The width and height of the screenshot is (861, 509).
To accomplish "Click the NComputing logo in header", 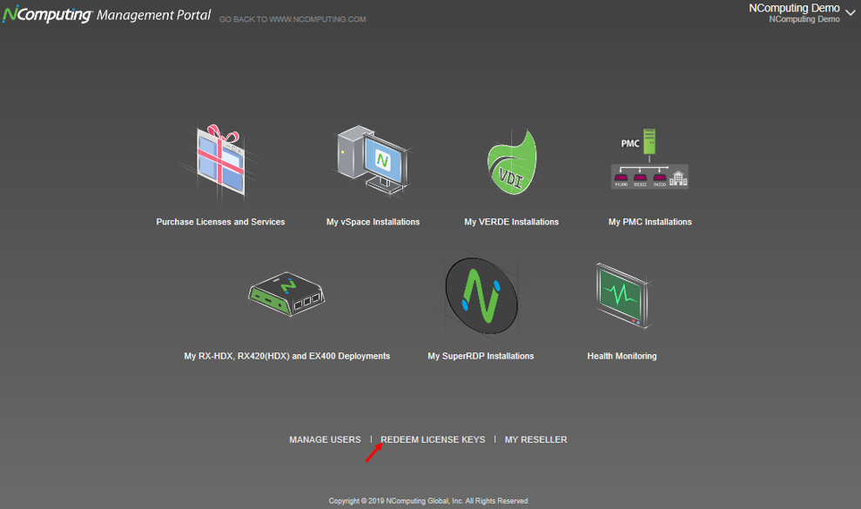I will click(x=47, y=14).
